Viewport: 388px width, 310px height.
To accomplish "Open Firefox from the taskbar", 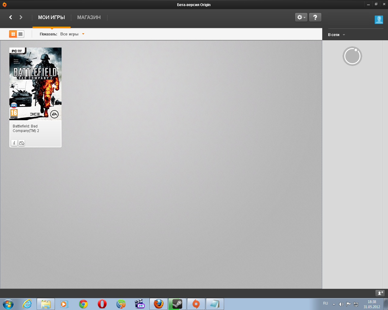I will point(159,304).
